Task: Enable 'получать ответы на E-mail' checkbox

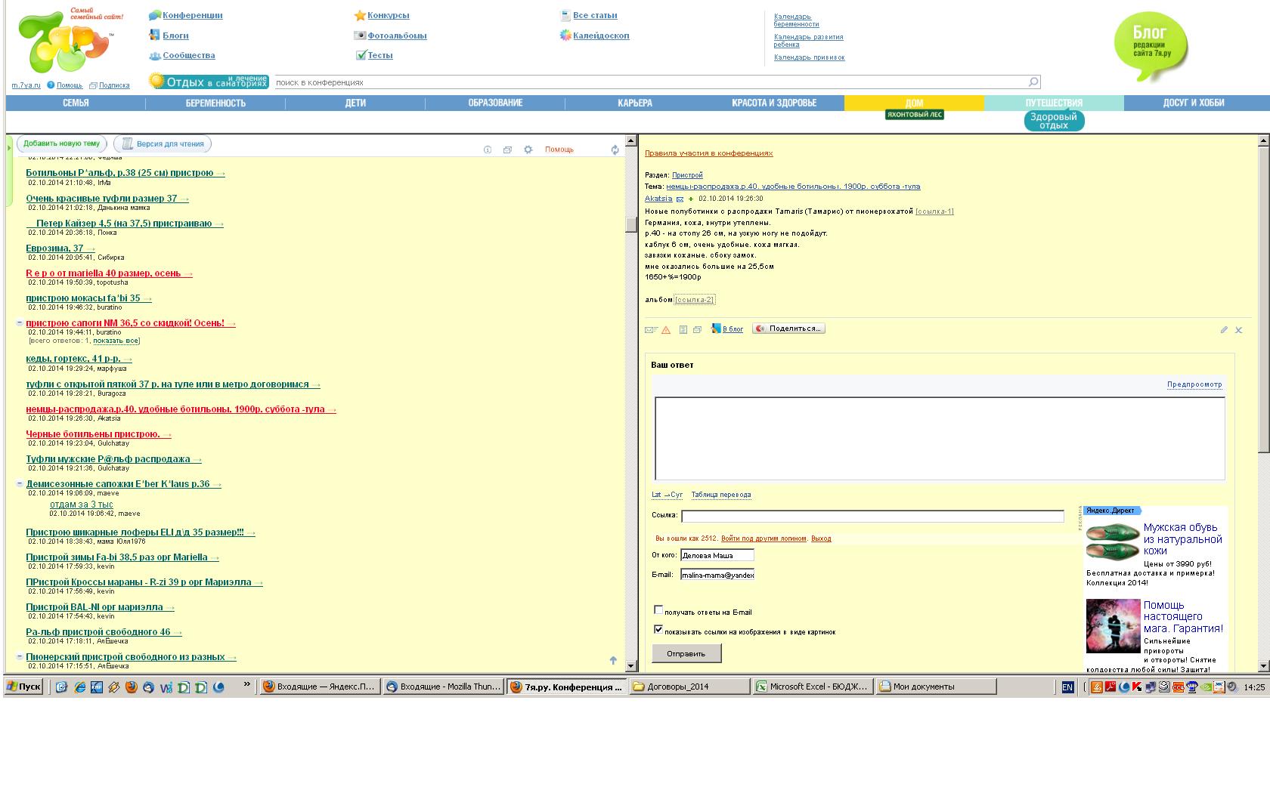Action: click(658, 610)
